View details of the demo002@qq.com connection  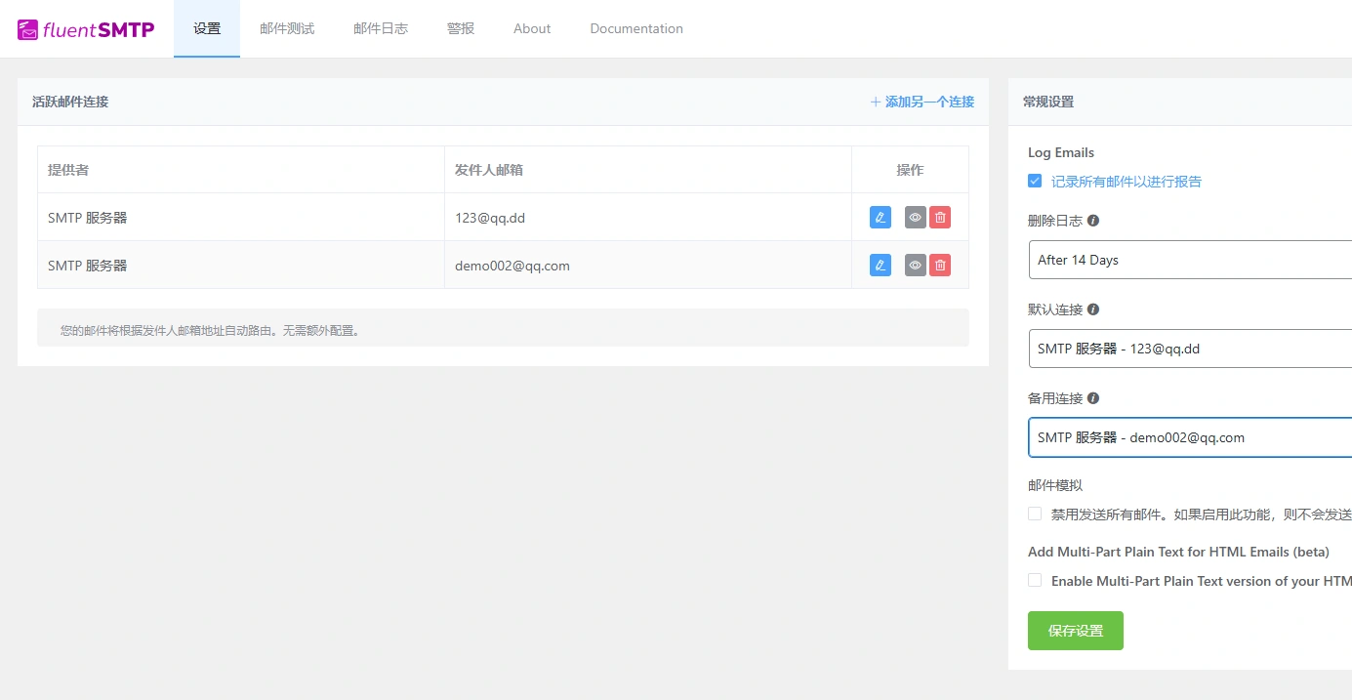[x=914, y=265]
